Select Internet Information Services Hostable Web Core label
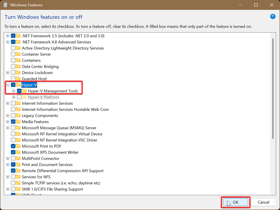This screenshot has width=280, height=210. [65, 109]
